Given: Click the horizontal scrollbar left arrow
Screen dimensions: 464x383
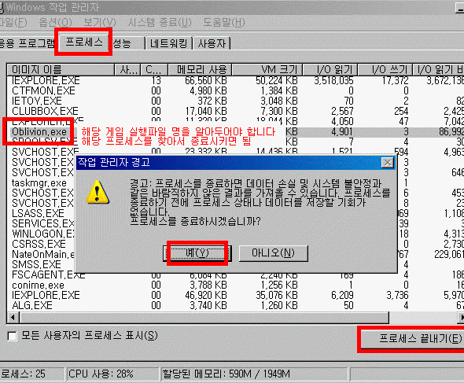Looking at the screenshot, I should (x=13, y=318).
